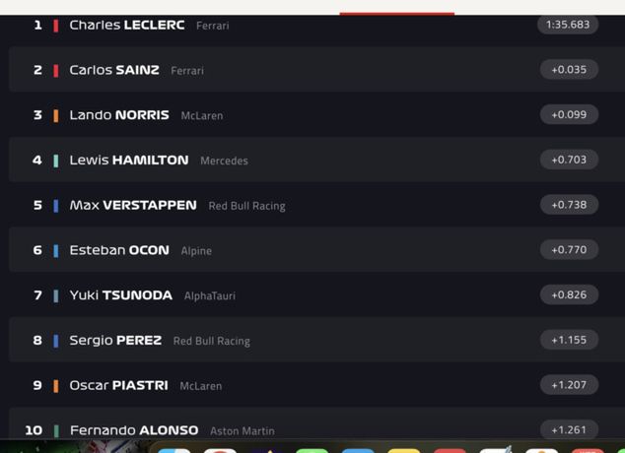Click McLaren orange team bar beside Norris
The height and width of the screenshot is (453, 625).
pyautogui.click(x=56, y=116)
